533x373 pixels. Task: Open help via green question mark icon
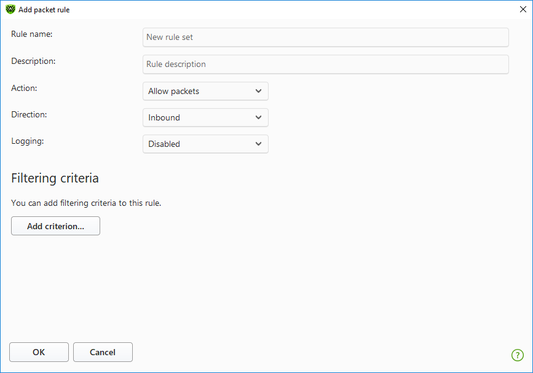(518, 355)
